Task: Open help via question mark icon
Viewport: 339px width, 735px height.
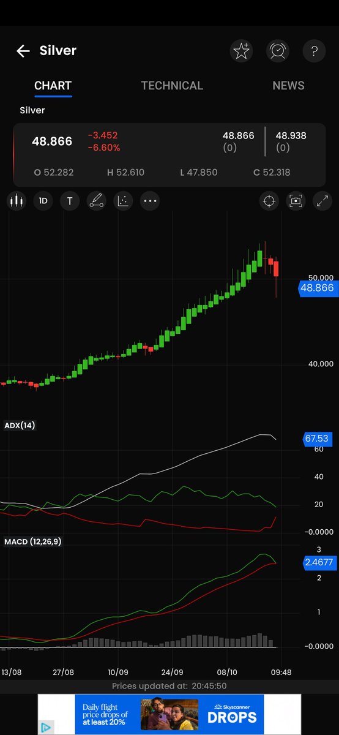Action: click(313, 51)
